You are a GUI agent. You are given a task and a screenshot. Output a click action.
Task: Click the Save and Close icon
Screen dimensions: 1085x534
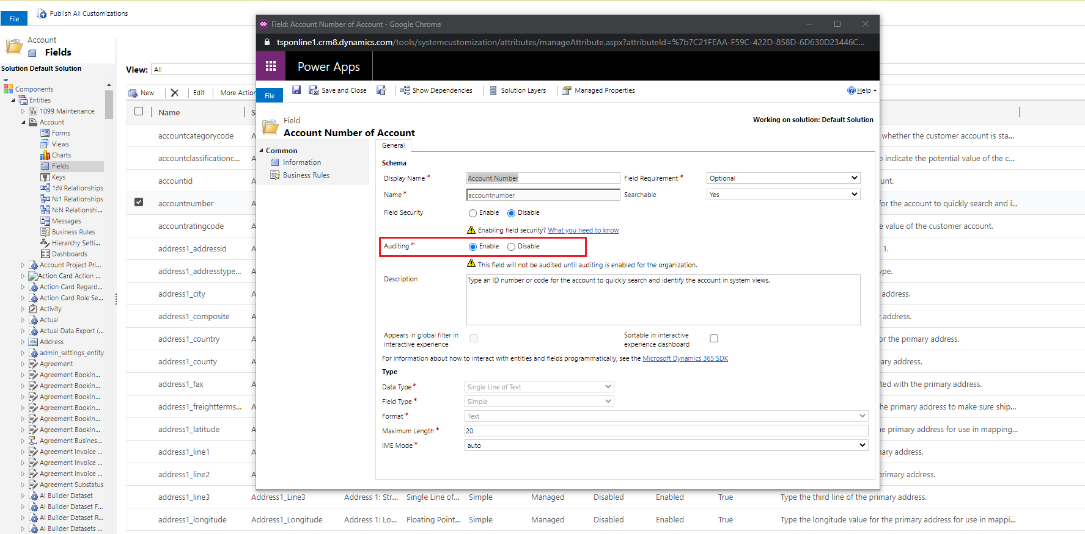coord(314,90)
